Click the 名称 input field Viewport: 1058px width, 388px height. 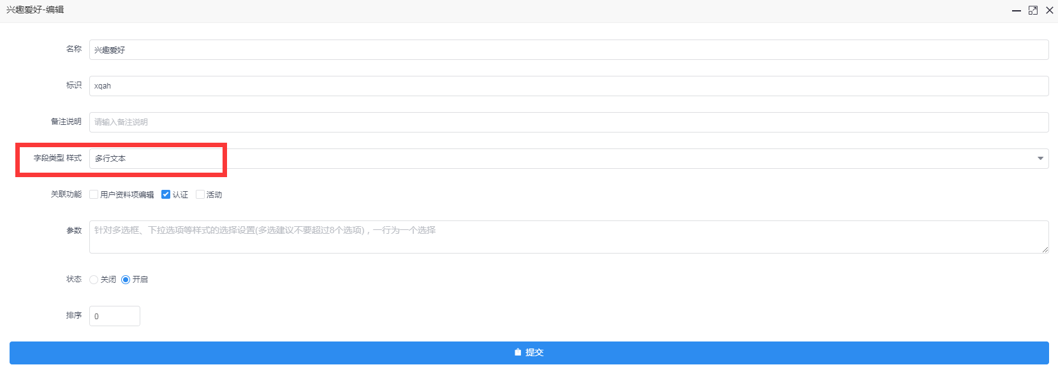point(569,50)
